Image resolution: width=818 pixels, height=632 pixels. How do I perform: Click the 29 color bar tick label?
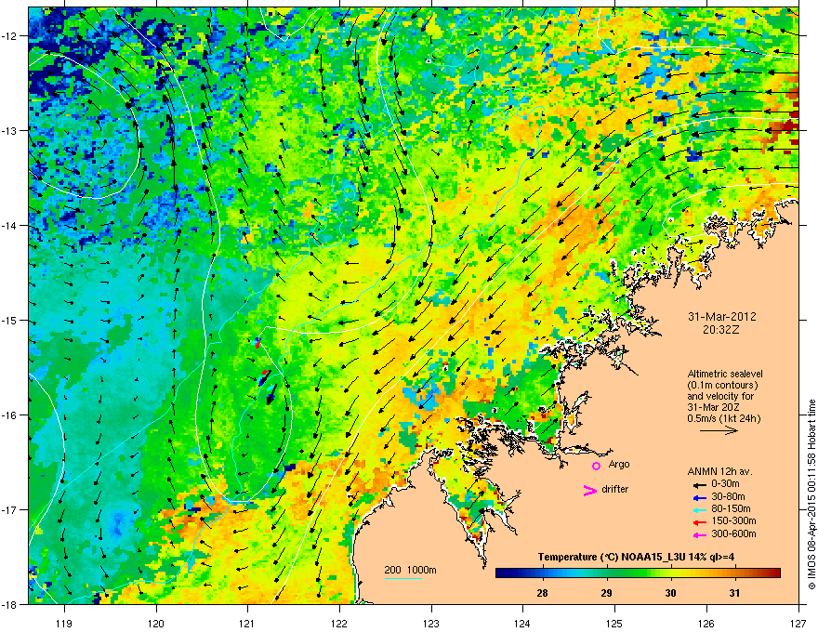pyautogui.click(x=606, y=593)
